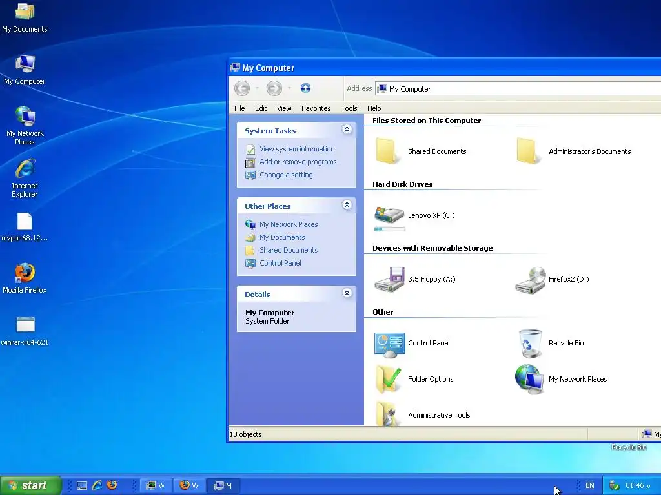Select the Control Panel icon in Other section
The height and width of the screenshot is (495, 661).
[389, 345]
